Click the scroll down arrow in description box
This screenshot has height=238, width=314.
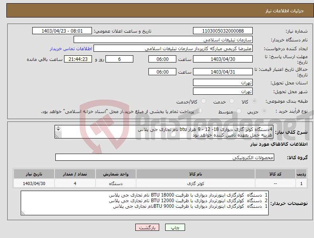click(x=58, y=130)
